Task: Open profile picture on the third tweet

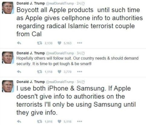Action: click(x=8, y=86)
